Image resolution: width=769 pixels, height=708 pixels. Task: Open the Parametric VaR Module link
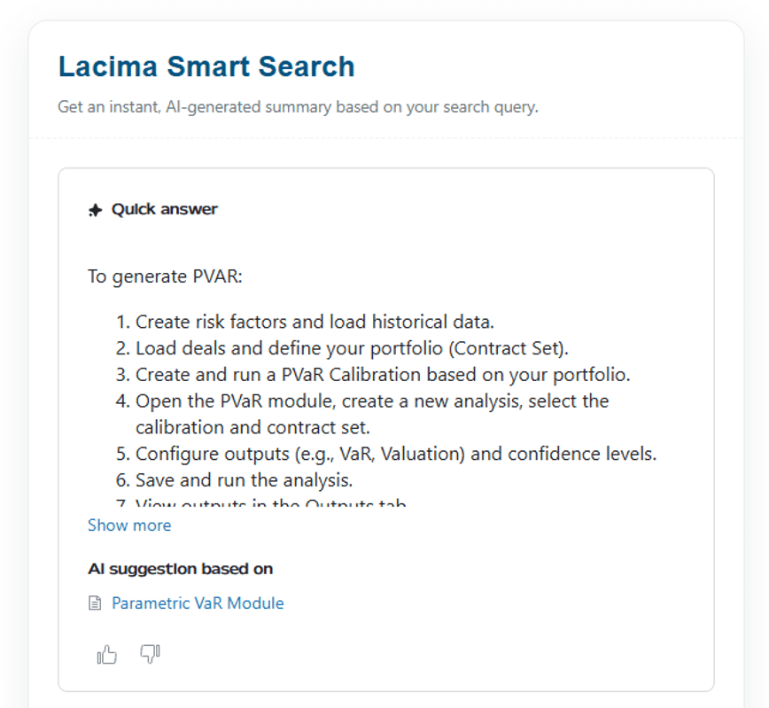pos(198,603)
